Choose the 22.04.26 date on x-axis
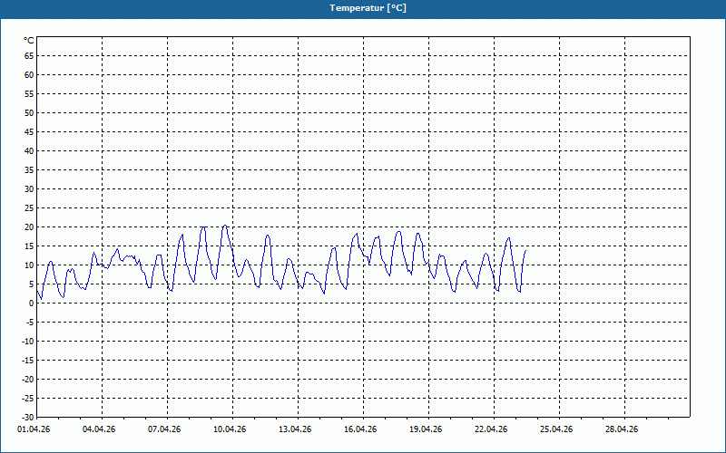The width and height of the screenshot is (726, 453). pos(491,429)
